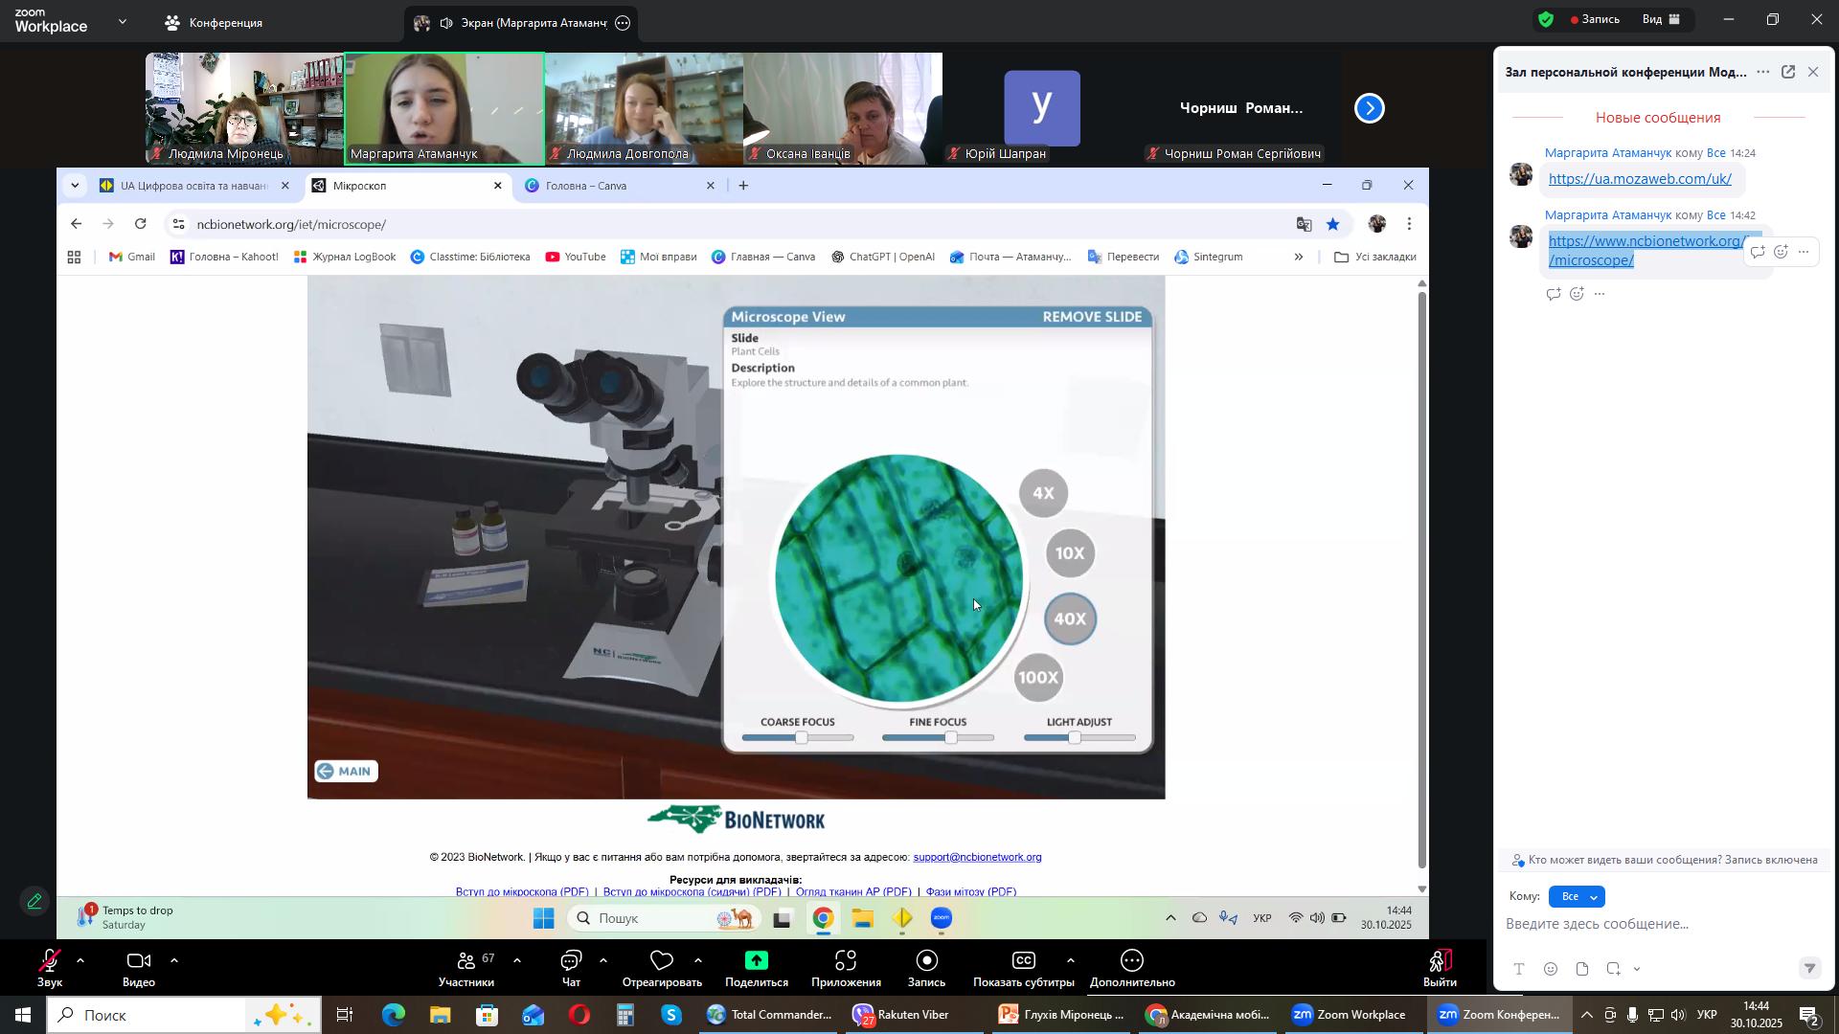
Task: Open the mozaweb link in chat
Action: [1639, 179]
